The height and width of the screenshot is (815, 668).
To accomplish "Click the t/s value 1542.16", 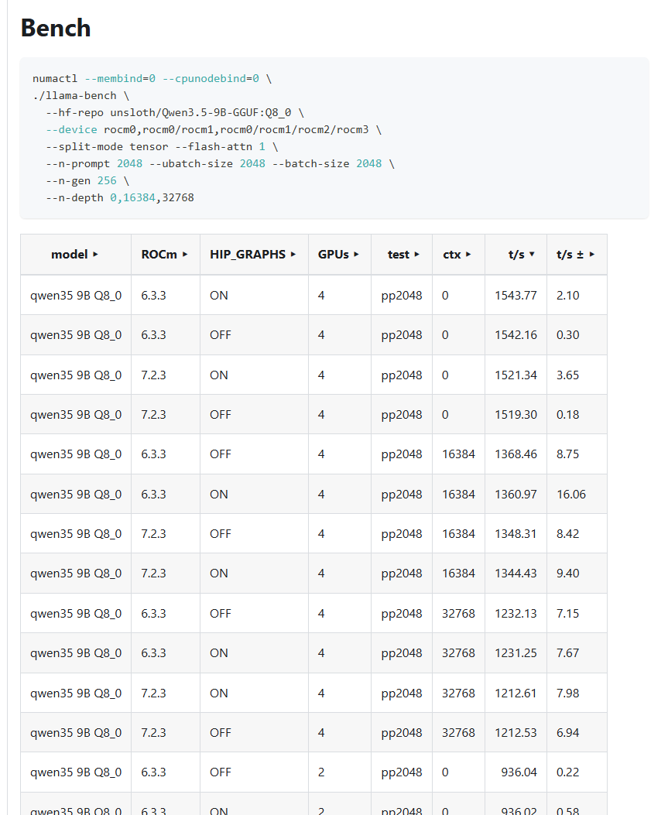I will point(516,334).
